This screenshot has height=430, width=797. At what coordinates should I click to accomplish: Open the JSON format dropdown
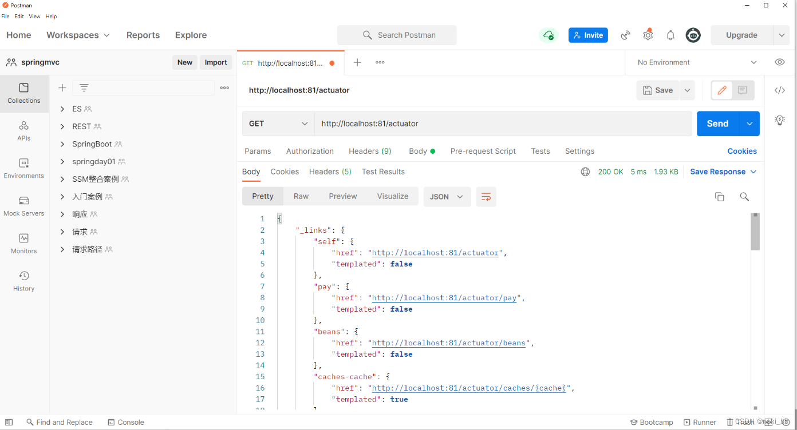[x=447, y=196]
